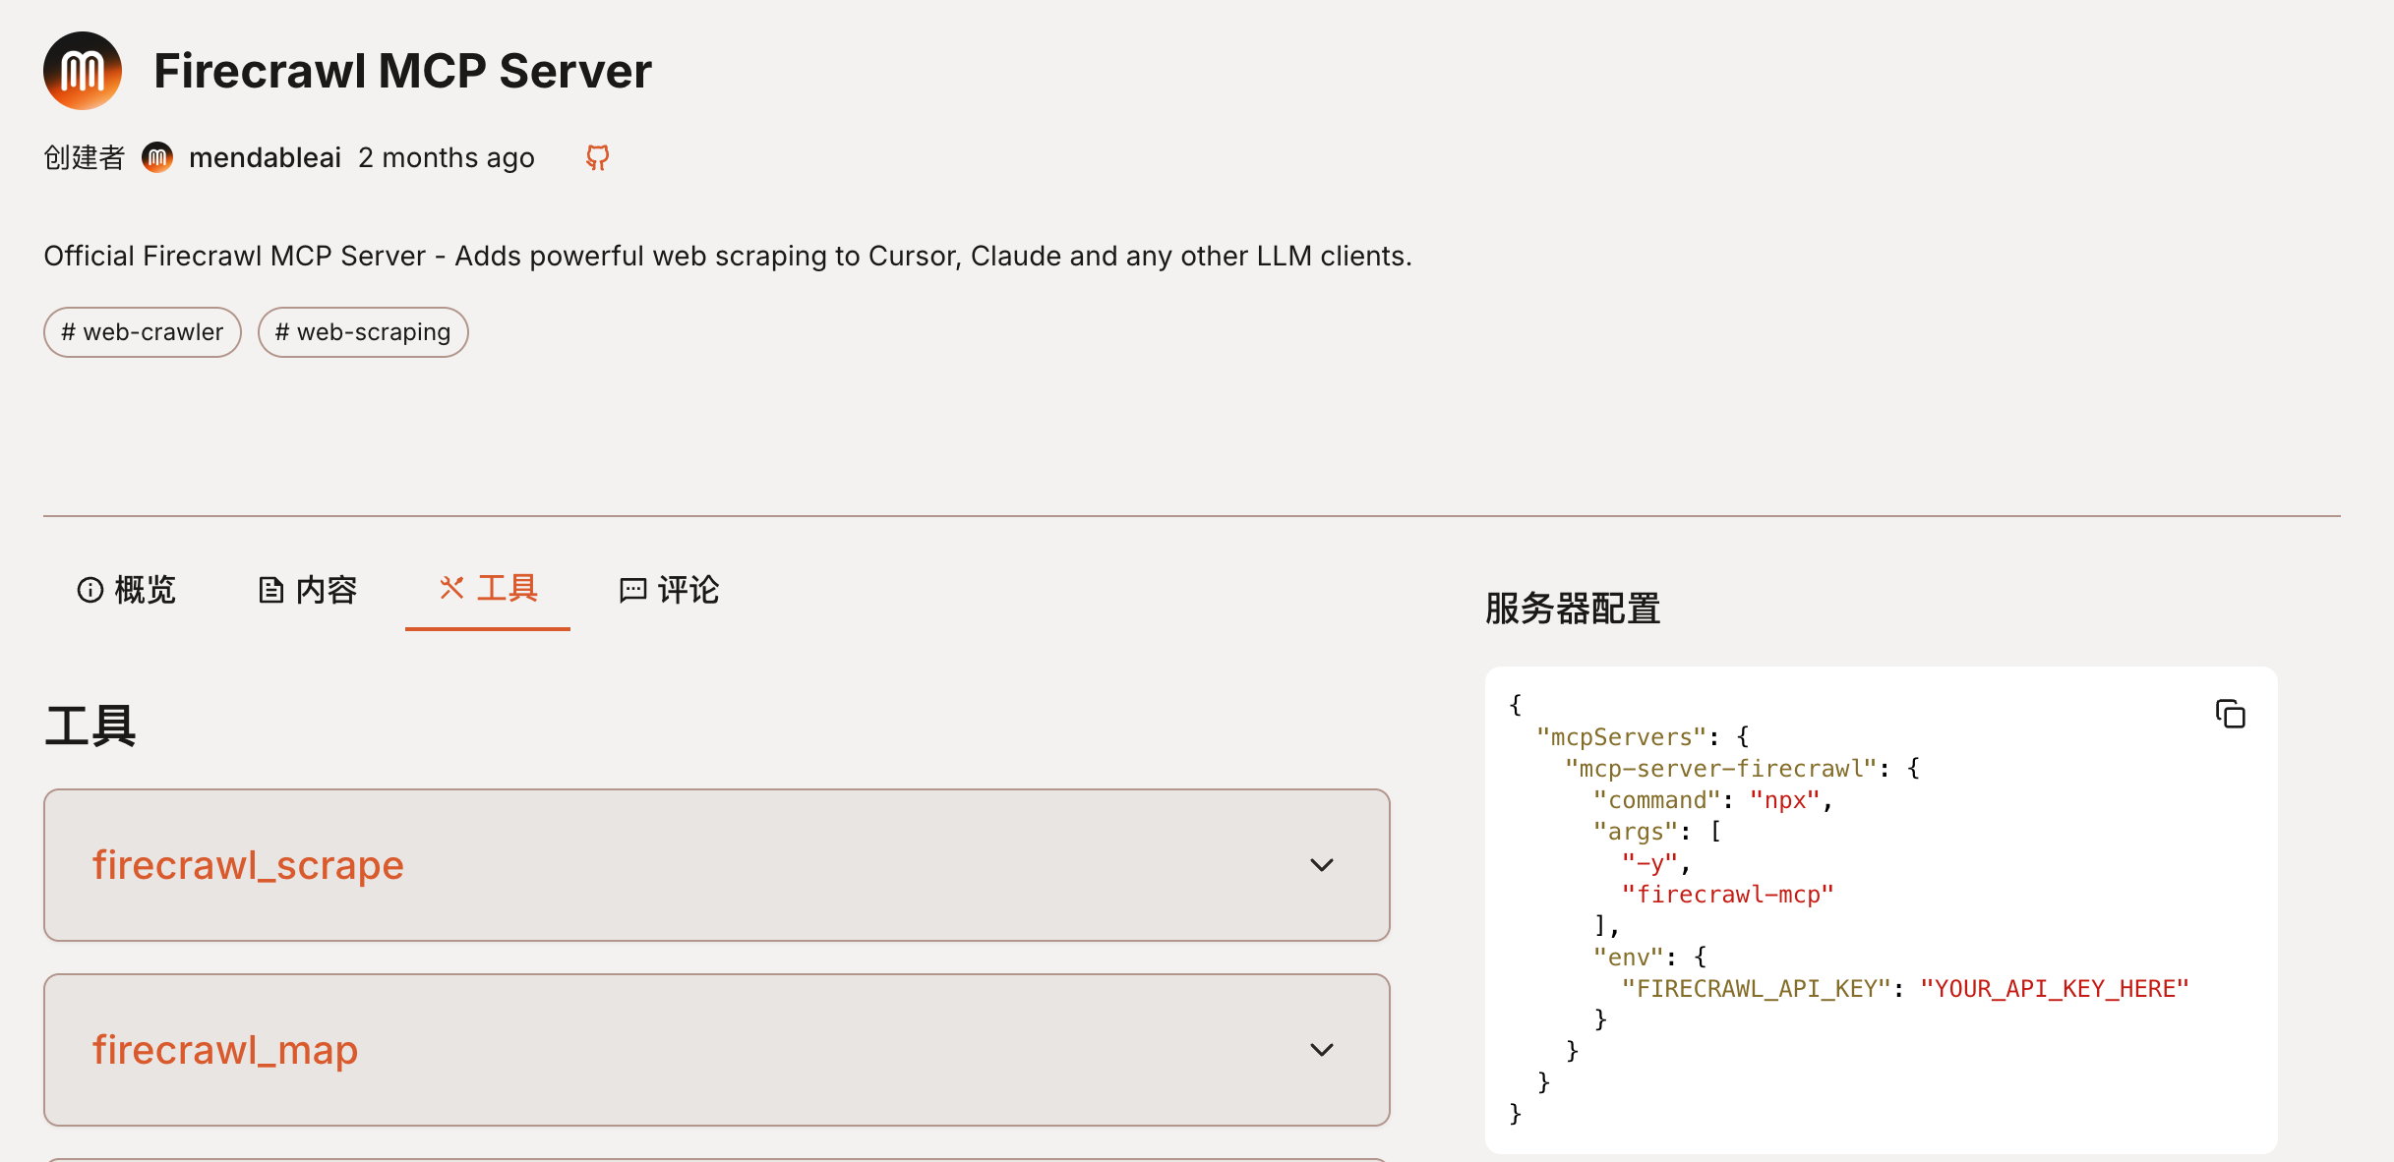Expand the firecrawl_scrape chevron
This screenshot has height=1162, width=2394.
click(1322, 865)
